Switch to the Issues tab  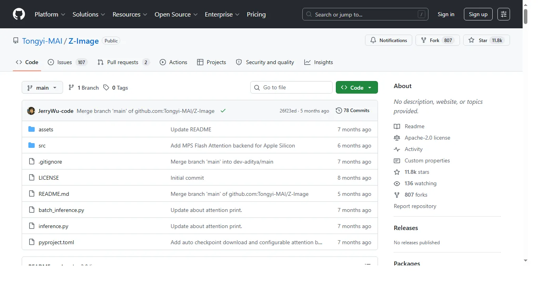(67, 62)
